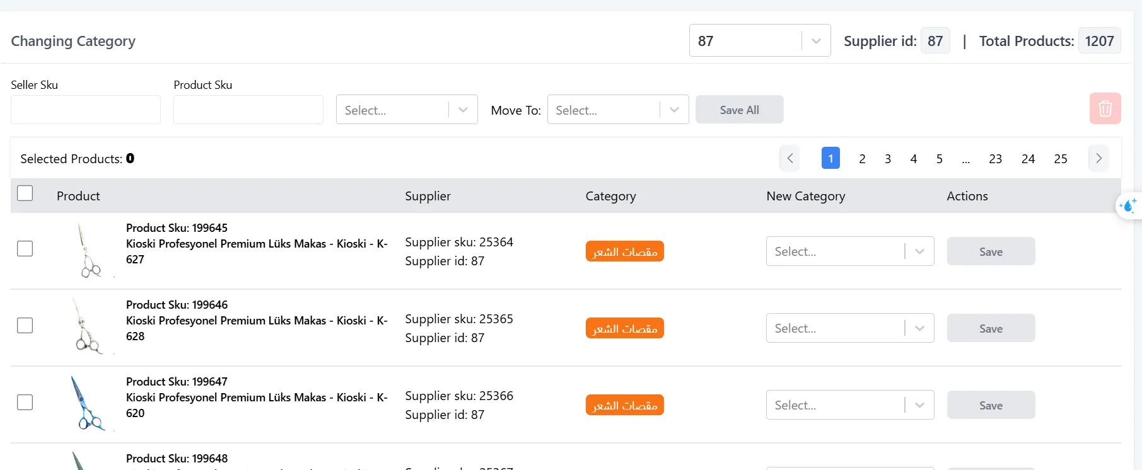Toggle the select-all checkbox in table header

click(25, 193)
